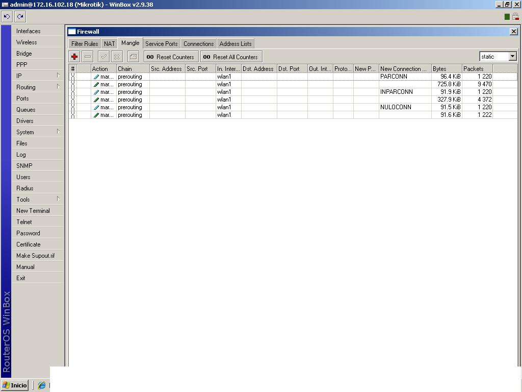Click the Src. Address column header

click(x=167, y=69)
